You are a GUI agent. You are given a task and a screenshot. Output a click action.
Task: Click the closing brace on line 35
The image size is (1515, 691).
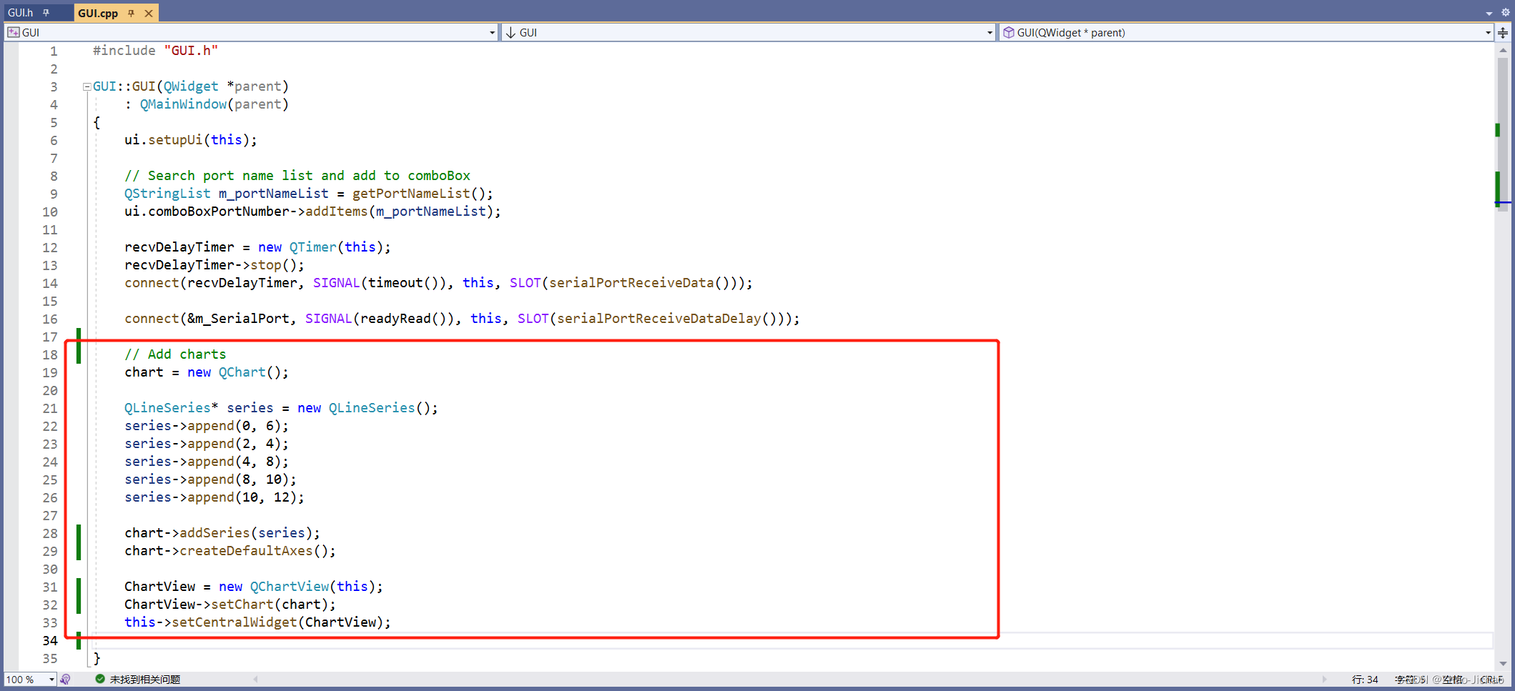click(x=97, y=658)
